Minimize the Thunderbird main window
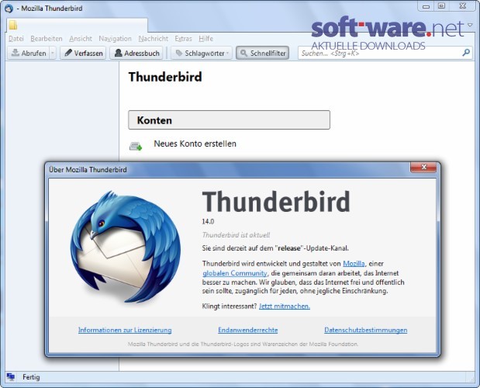The width and height of the screenshot is (480, 388). 426,6
